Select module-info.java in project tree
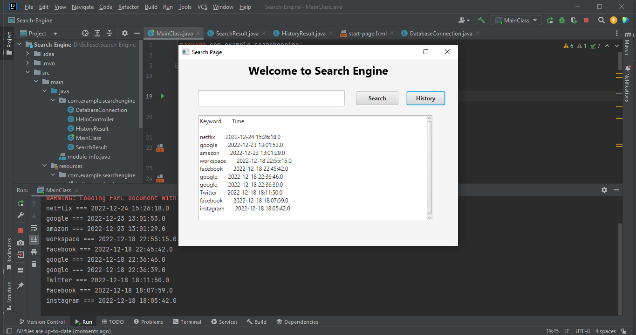636x335 pixels. (84, 157)
